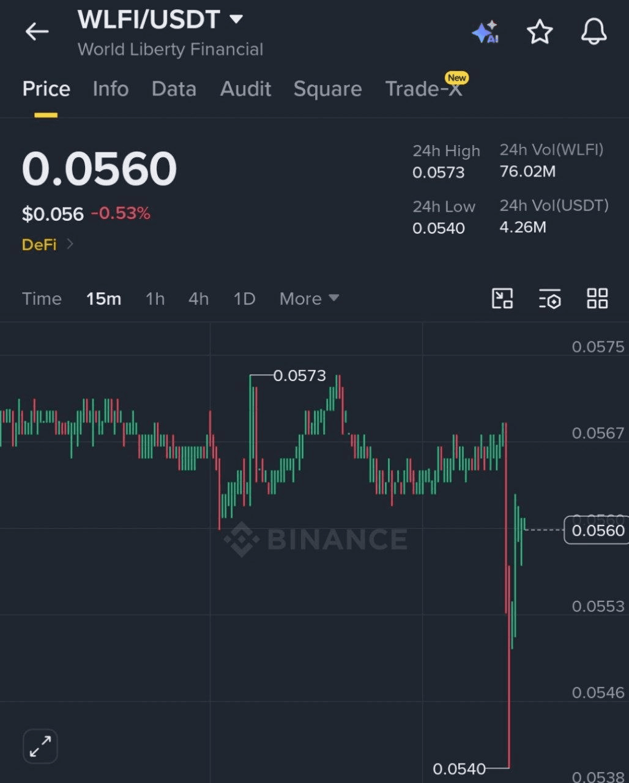
Task: Tap the back arrow icon
Action: point(37,32)
